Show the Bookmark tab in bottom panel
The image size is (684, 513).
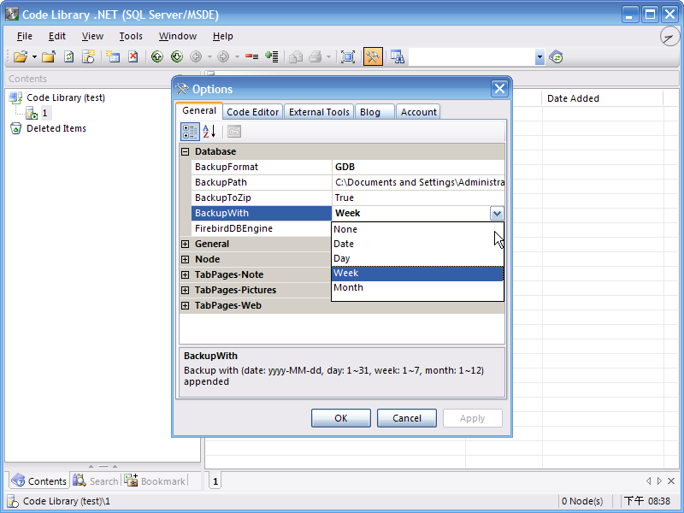coord(156,481)
